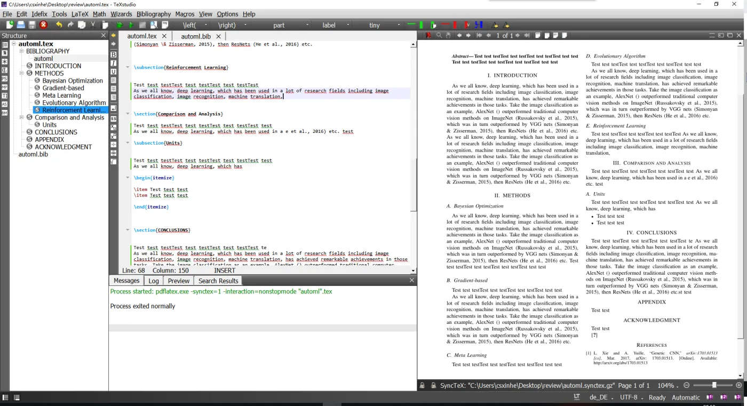Screen dimensions: 747x406
Task: Click the red close-document icon in the toolbar
Action: [43, 25]
